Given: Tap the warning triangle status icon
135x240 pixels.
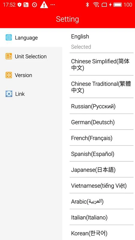Looking at the screenshot, I should click(x=44, y=5).
